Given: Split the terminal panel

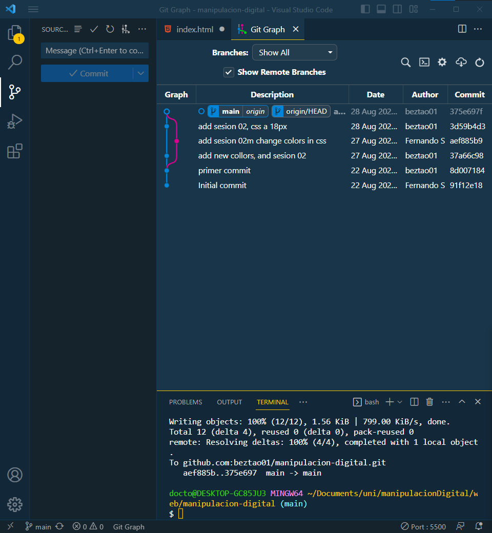Looking at the screenshot, I should 414,402.
